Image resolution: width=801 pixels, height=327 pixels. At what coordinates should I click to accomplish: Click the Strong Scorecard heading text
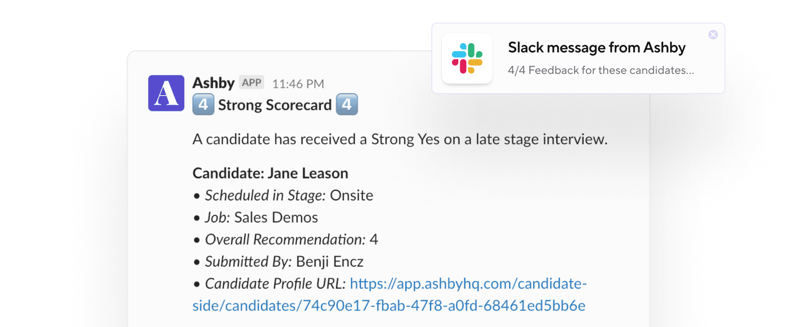pyautogui.click(x=275, y=105)
